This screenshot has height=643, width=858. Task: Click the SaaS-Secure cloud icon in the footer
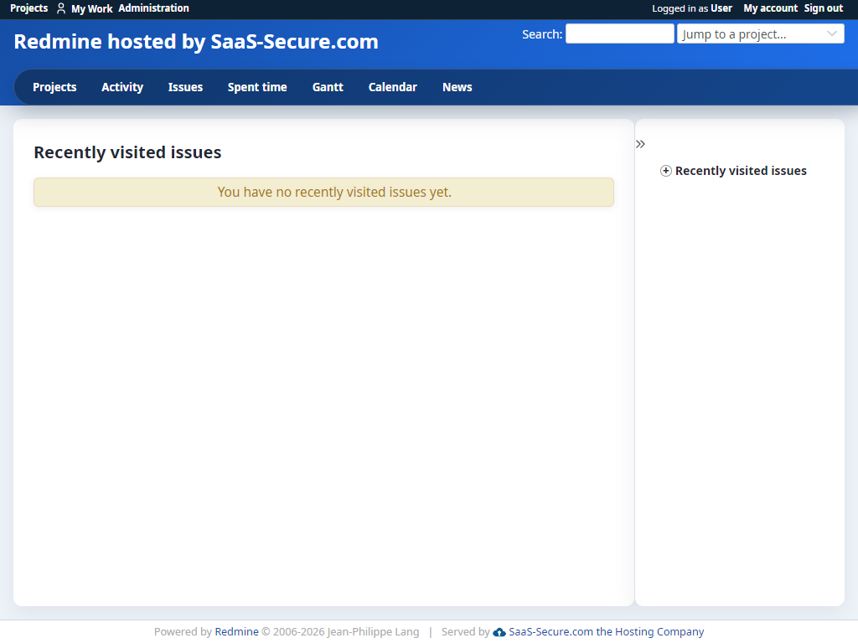pyautogui.click(x=499, y=632)
